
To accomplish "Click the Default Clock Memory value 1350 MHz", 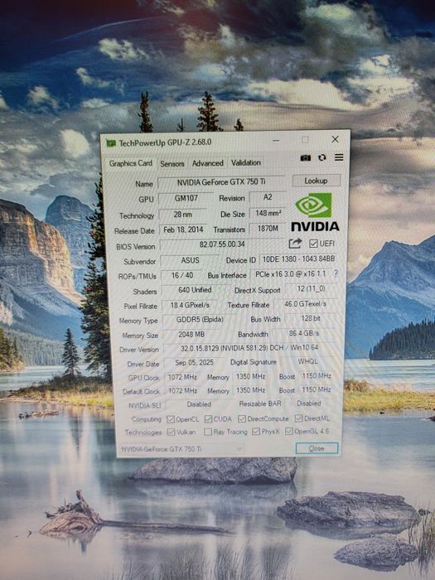I will click(x=251, y=390).
